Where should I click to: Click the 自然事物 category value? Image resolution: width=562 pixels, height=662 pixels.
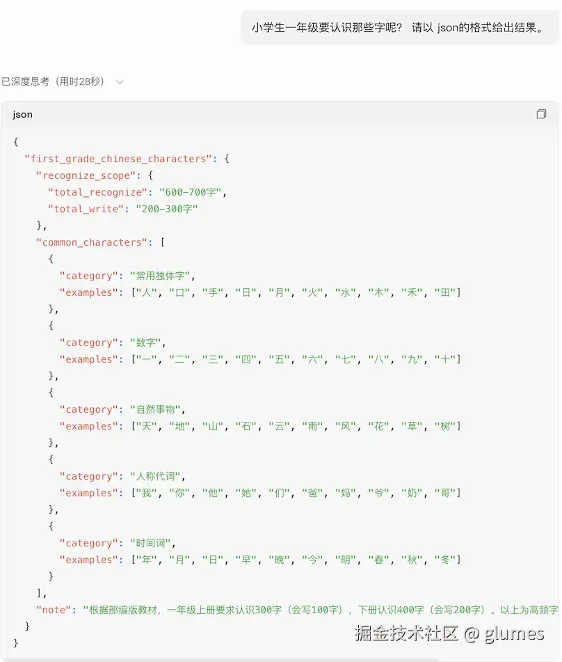click(x=155, y=409)
